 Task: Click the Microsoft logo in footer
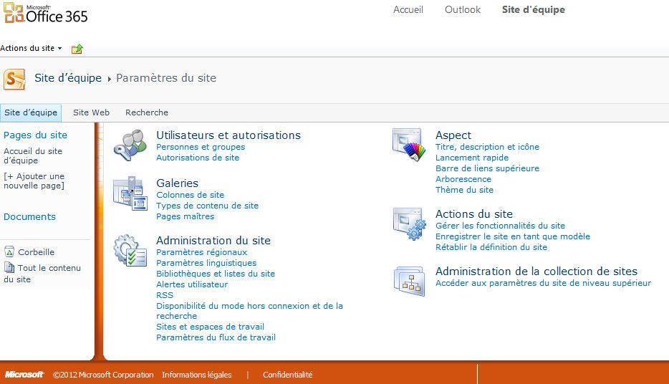(24, 374)
